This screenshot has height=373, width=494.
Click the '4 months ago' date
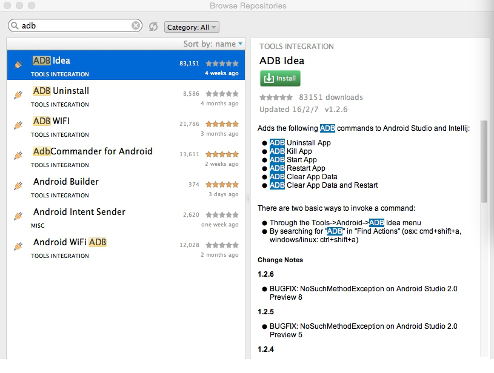point(219,104)
